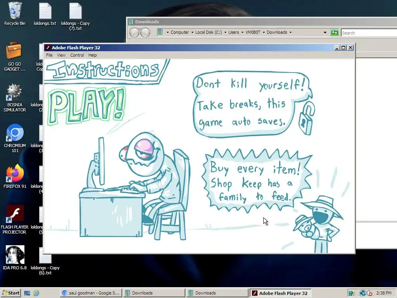Expand the Local Disk (C:) breadcrumb arrow

[x=225, y=33]
